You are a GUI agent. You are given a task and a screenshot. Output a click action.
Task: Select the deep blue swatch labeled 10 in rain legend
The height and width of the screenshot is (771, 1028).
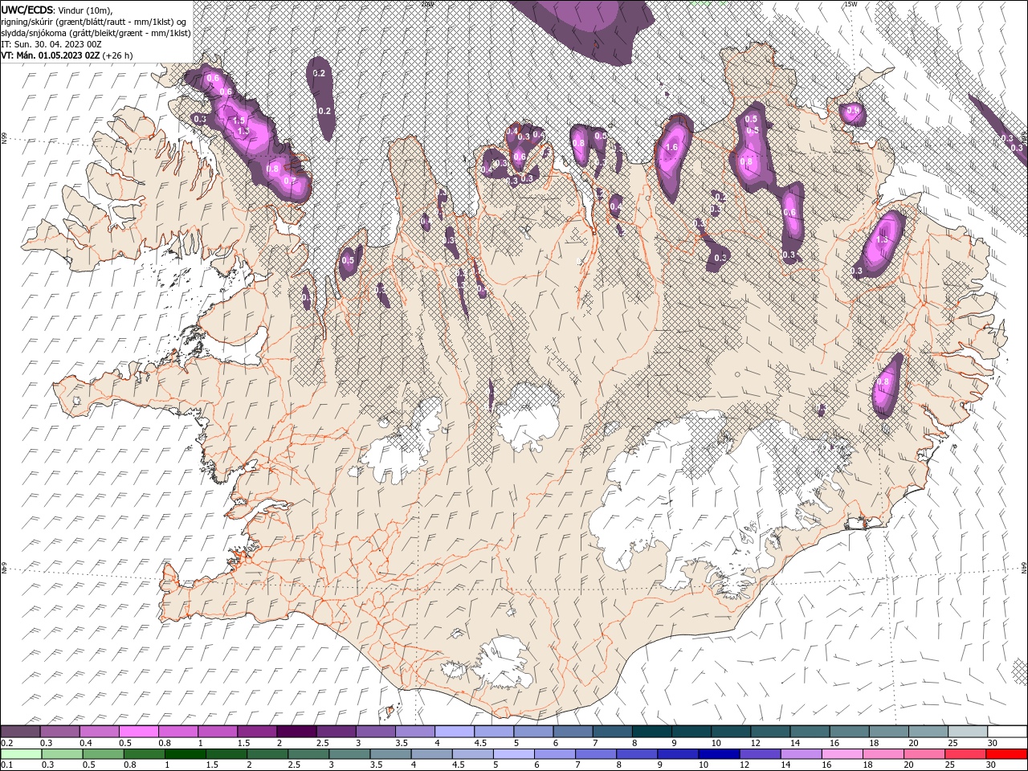point(720,754)
